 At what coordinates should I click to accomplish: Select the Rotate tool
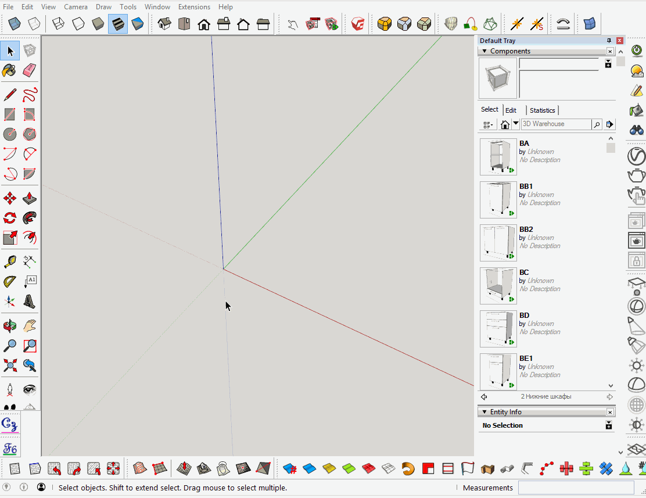(x=9, y=218)
